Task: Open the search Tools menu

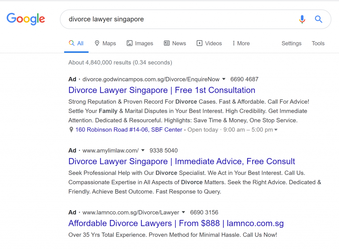Action: [x=318, y=43]
